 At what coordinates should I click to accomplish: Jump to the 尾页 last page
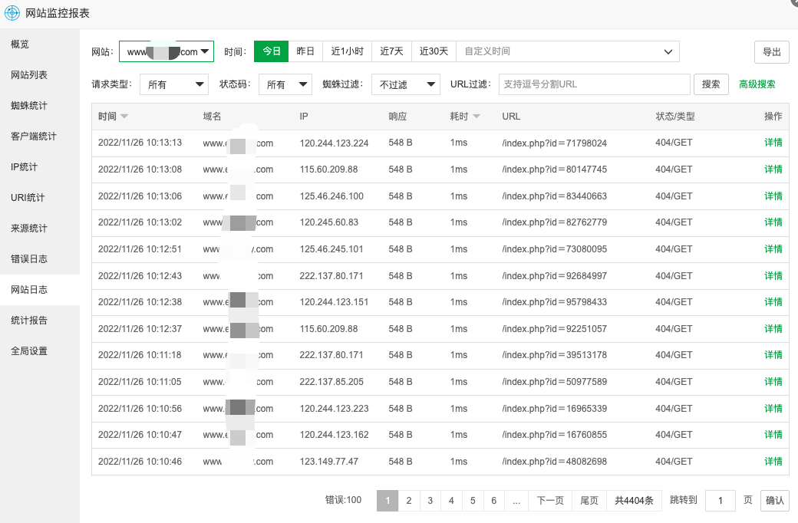(x=589, y=501)
